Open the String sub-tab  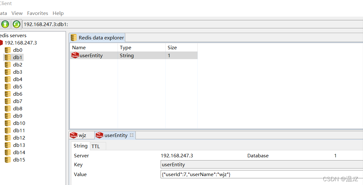click(x=80, y=146)
